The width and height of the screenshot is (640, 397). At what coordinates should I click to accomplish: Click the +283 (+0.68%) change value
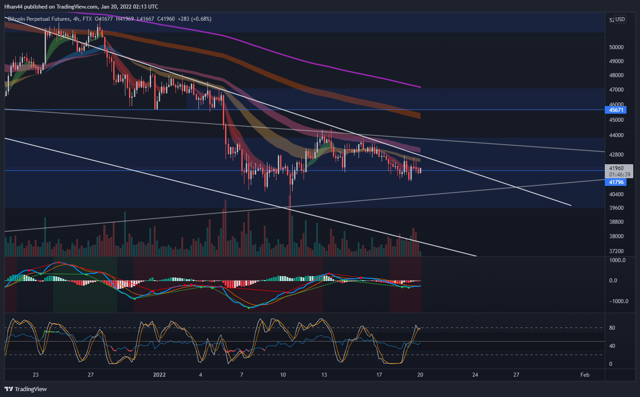pos(195,19)
